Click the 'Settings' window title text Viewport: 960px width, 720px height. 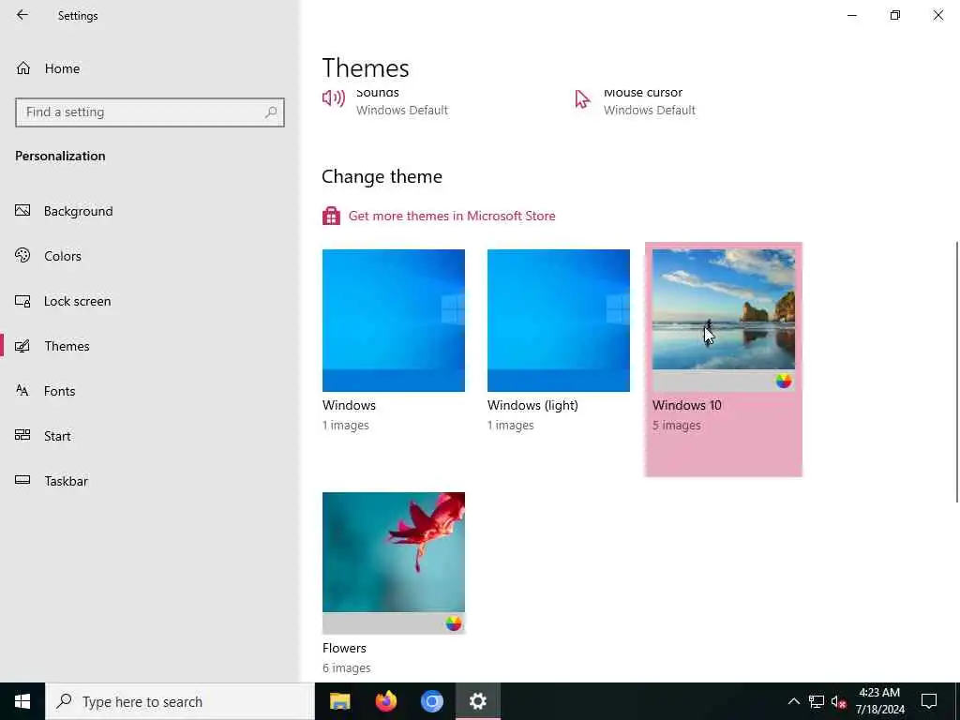point(78,16)
